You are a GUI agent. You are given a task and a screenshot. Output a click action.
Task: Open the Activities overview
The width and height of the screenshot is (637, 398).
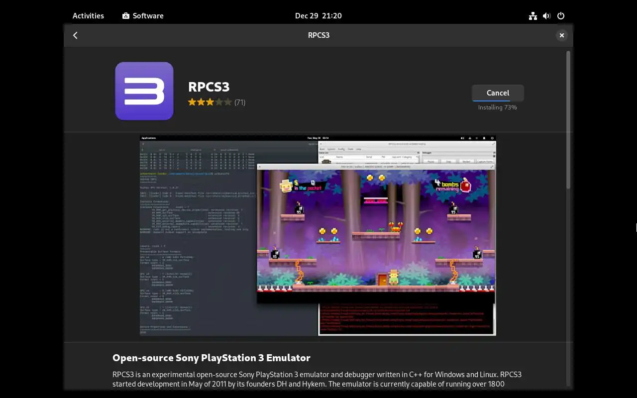tap(88, 15)
